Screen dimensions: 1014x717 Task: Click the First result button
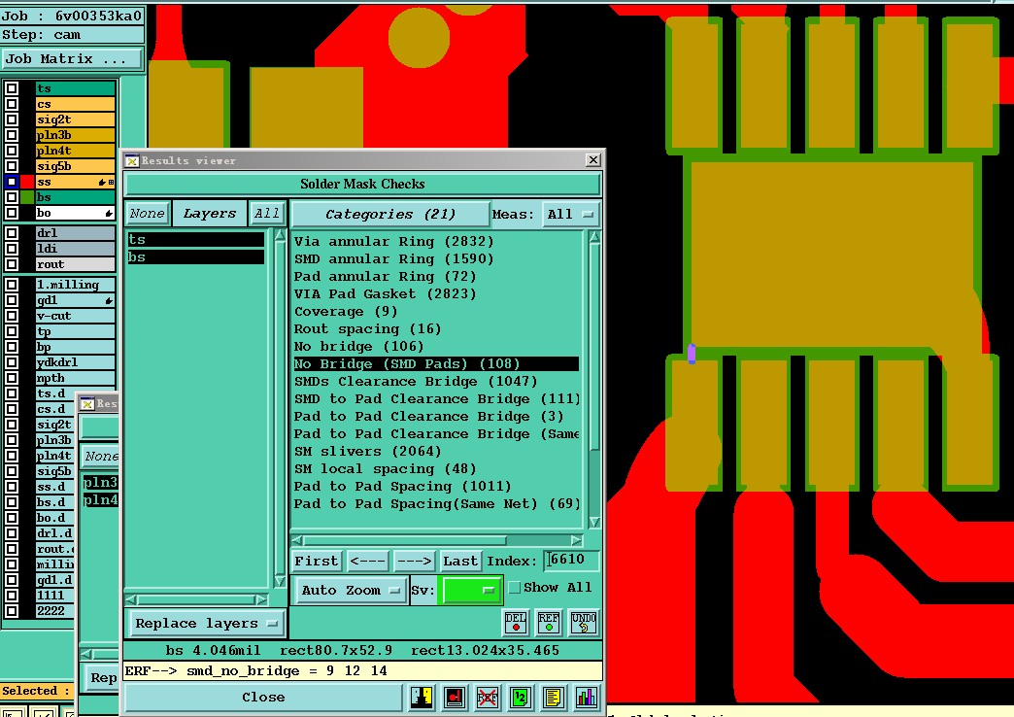point(317,561)
